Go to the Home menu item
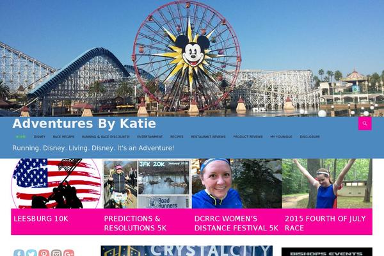This screenshot has width=384, height=256. pyautogui.click(x=20, y=137)
